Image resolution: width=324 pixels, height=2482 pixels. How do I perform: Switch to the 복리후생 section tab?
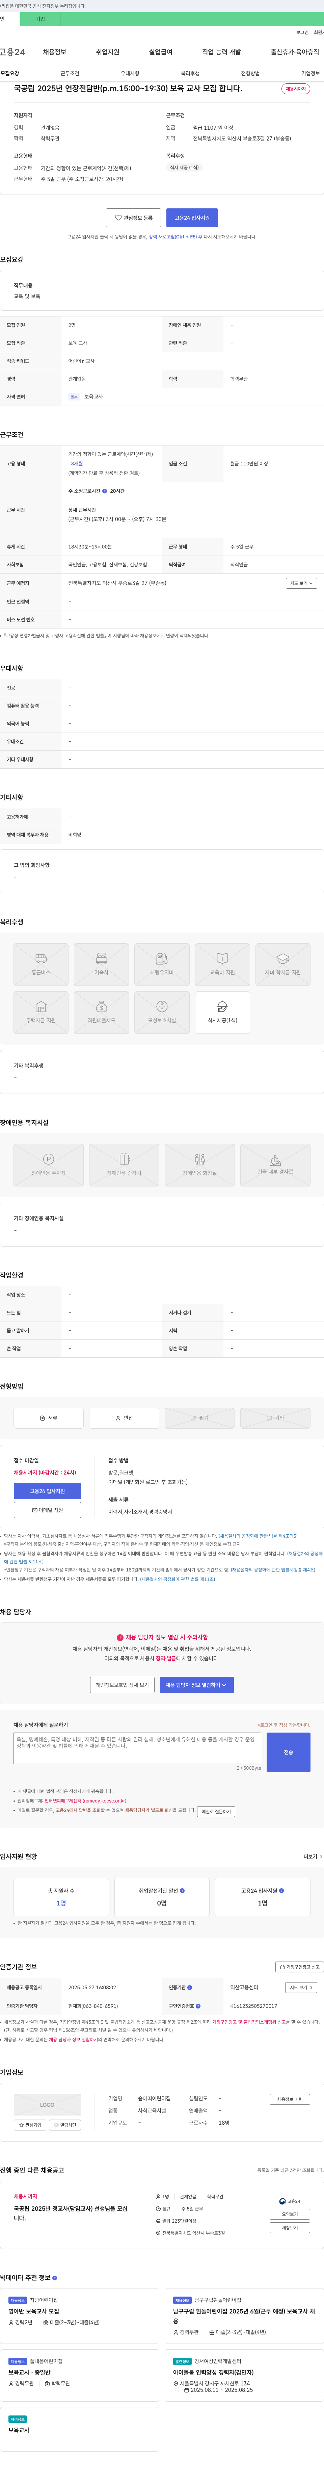coord(190,73)
